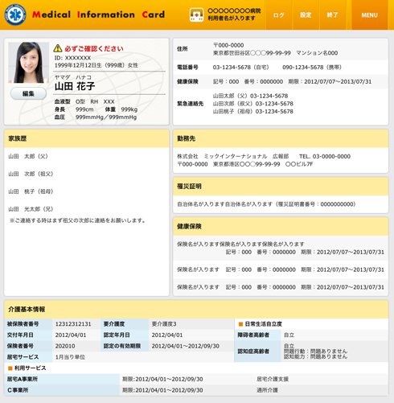Click family entry 山田 次郎（祖父）
Screen dimensions: 394x403
(31, 174)
